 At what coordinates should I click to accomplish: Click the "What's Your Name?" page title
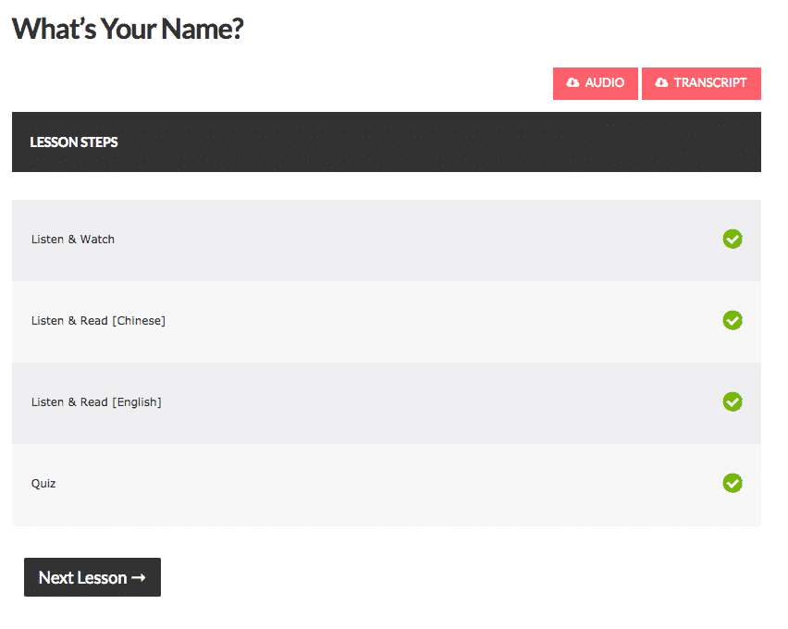128,29
